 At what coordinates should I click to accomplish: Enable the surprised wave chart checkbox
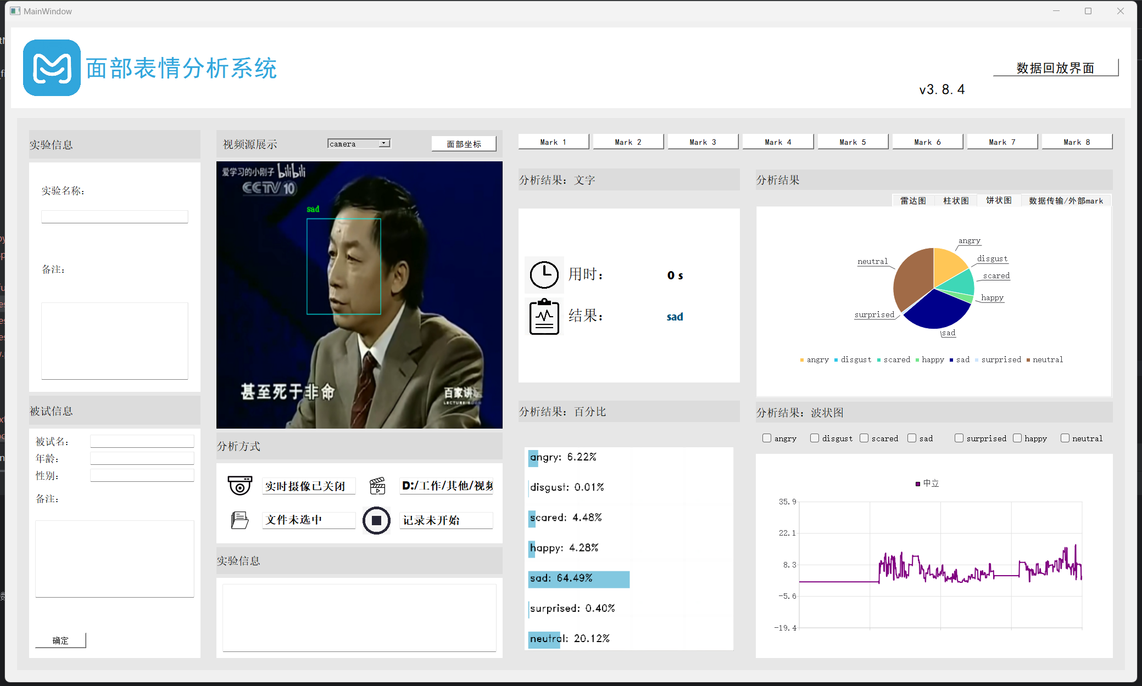pyautogui.click(x=959, y=438)
